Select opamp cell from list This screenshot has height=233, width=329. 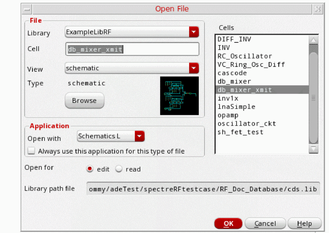coord(228,115)
